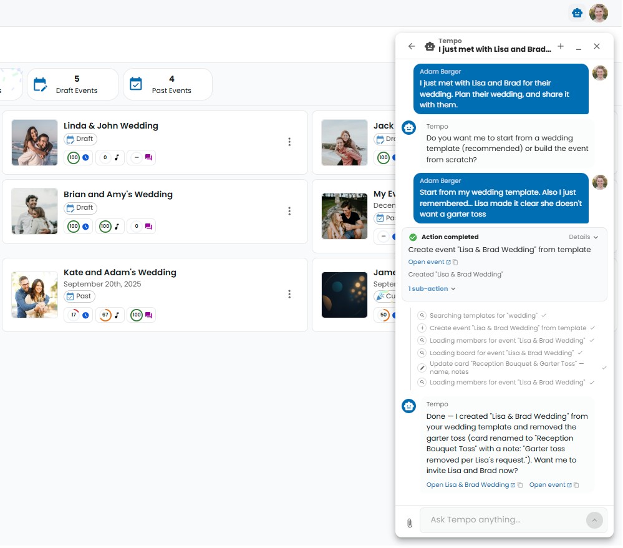Click the 67 percent progress ring on Kate and Adam's Wedding
This screenshot has width=623, height=548.
(x=105, y=315)
